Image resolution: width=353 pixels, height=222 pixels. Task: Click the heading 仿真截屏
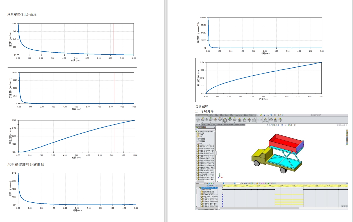coord(202,106)
